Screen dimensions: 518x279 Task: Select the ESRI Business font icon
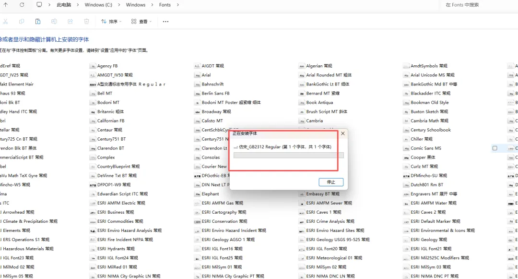[93, 212]
